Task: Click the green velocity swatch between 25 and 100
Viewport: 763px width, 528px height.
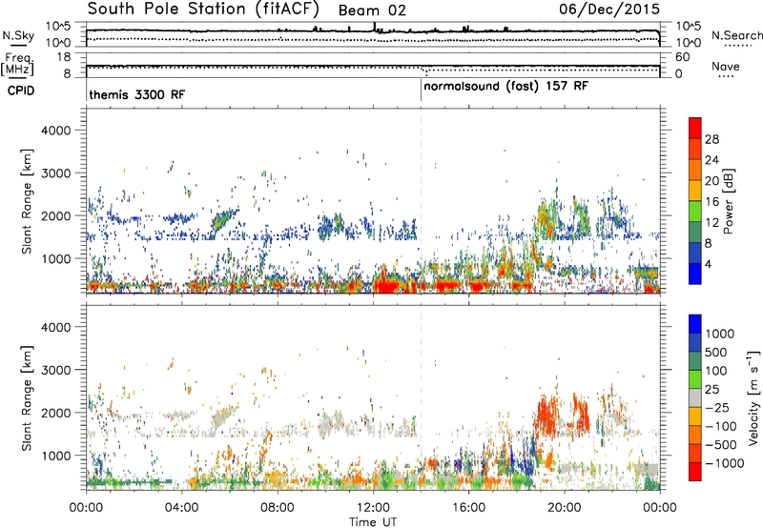Action: pyautogui.click(x=695, y=380)
